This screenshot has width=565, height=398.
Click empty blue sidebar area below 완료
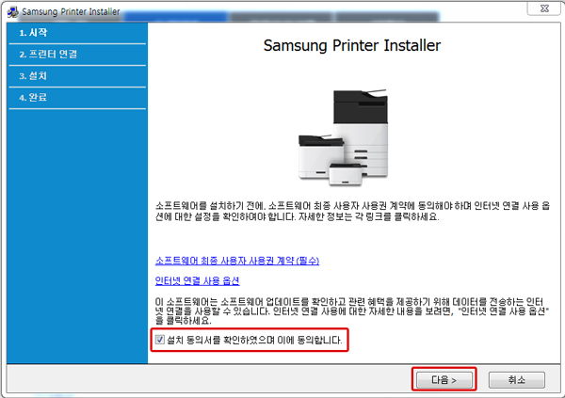click(x=75, y=235)
